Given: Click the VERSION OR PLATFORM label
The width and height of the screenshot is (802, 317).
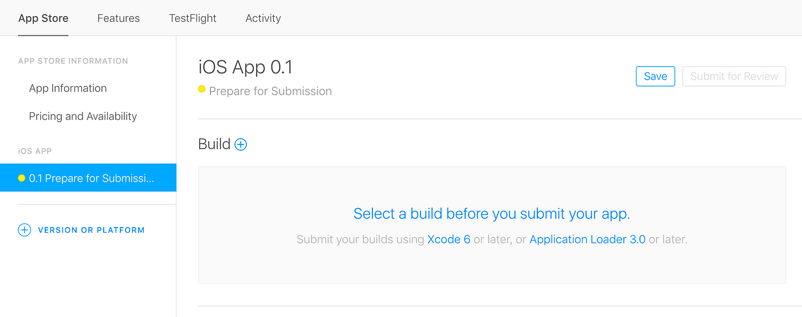Looking at the screenshot, I should click(x=91, y=230).
